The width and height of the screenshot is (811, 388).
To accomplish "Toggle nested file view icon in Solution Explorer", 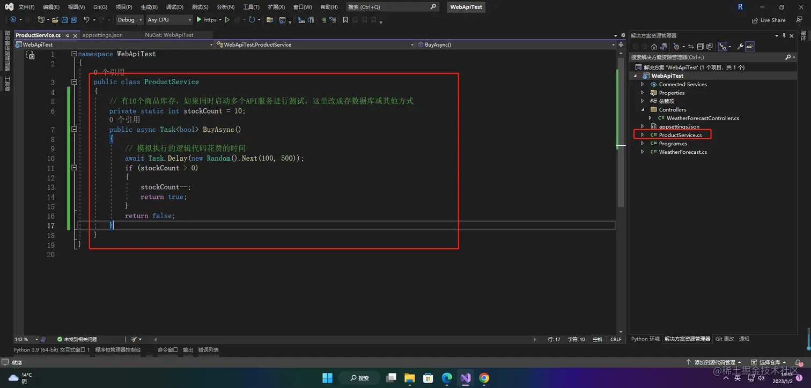I will 722,47.
